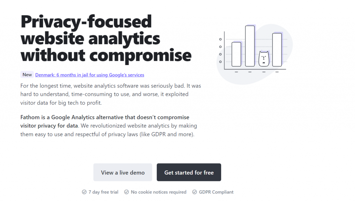Open the View a live demo button
Screen dimensions: 355x202
123,172
